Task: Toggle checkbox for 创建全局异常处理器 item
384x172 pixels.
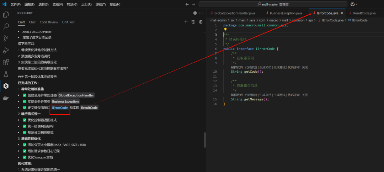Action: point(25,95)
